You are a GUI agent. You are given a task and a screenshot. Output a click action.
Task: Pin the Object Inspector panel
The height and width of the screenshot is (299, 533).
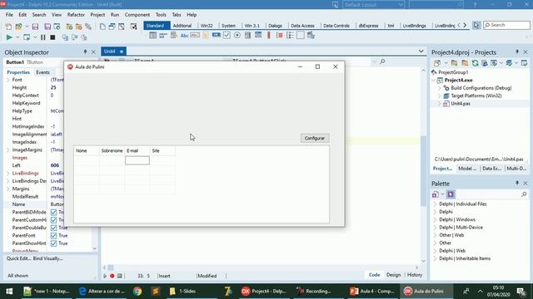pyautogui.click(x=85, y=51)
